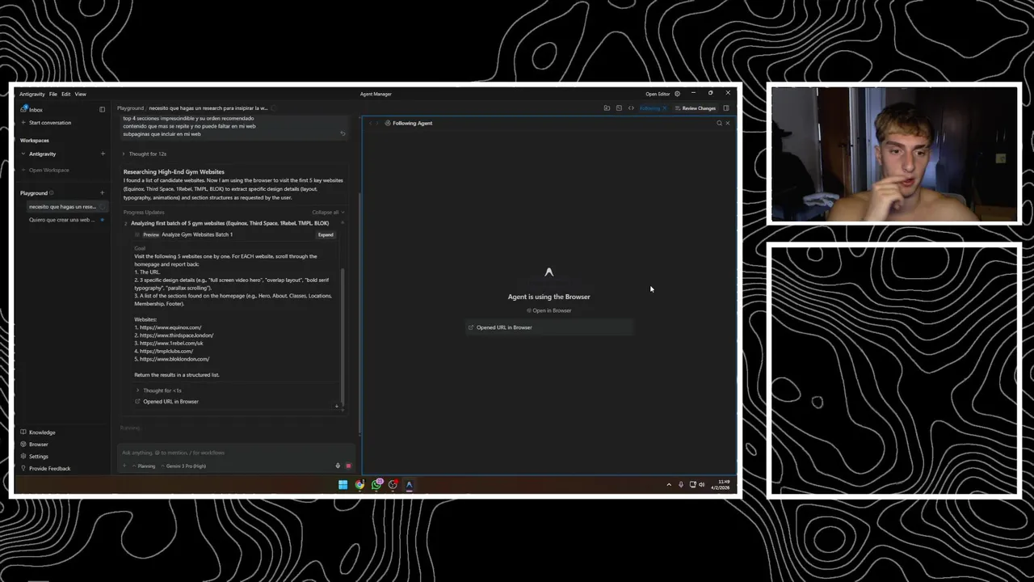Screen dimensions: 1034x582
Task: Click Open Editor in the title bar
Action: pyautogui.click(x=658, y=94)
